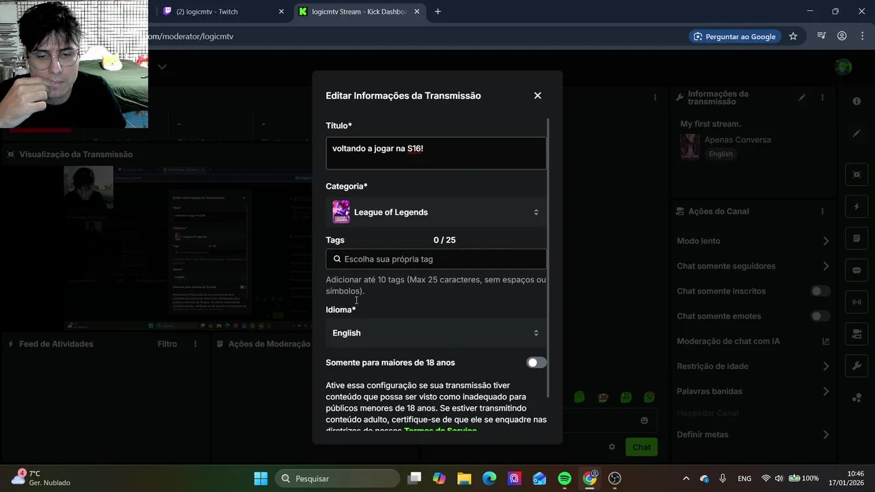Open OBS Studio from the taskbar

click(615, 478)
